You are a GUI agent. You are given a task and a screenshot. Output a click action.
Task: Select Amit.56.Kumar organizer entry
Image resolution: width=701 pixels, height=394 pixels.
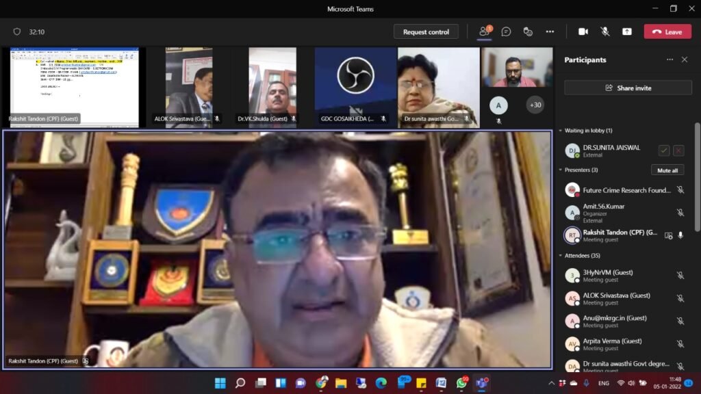click(625, 213)
